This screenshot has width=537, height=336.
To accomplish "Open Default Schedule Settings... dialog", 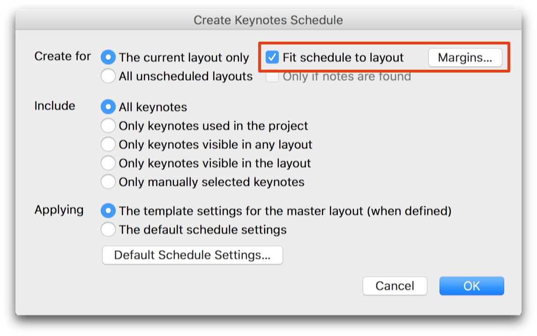I will point(192,255).
